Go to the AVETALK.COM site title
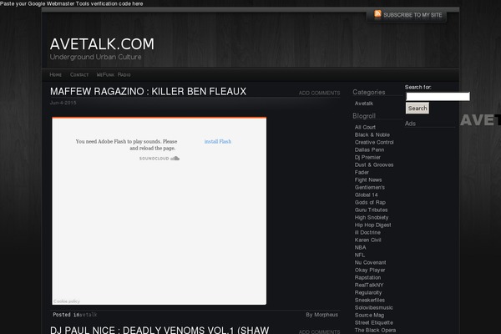Image resolution: width=501 pixels, height=334 pixels. (102, 43)
